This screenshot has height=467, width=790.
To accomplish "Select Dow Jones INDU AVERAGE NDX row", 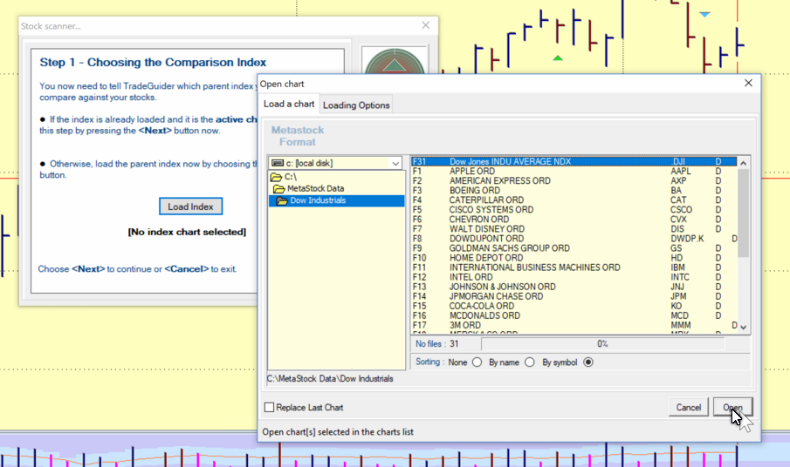I will pos(574,162).
